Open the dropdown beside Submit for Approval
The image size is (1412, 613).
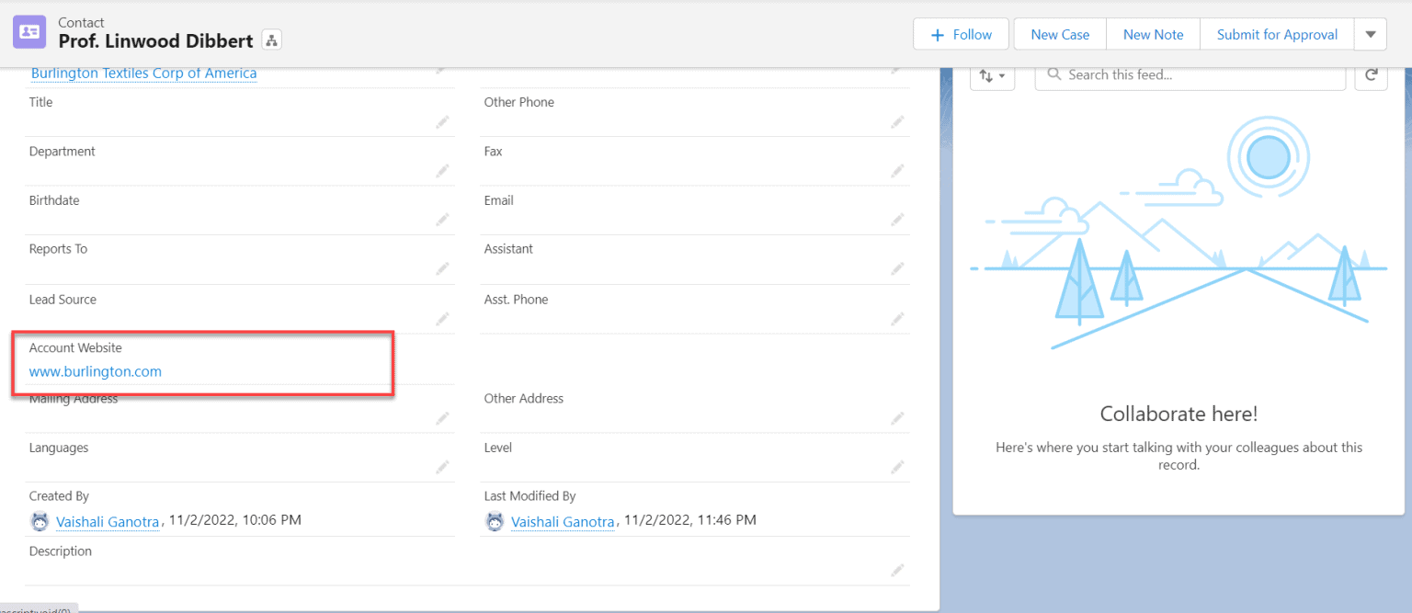(x=1371, y=34)
